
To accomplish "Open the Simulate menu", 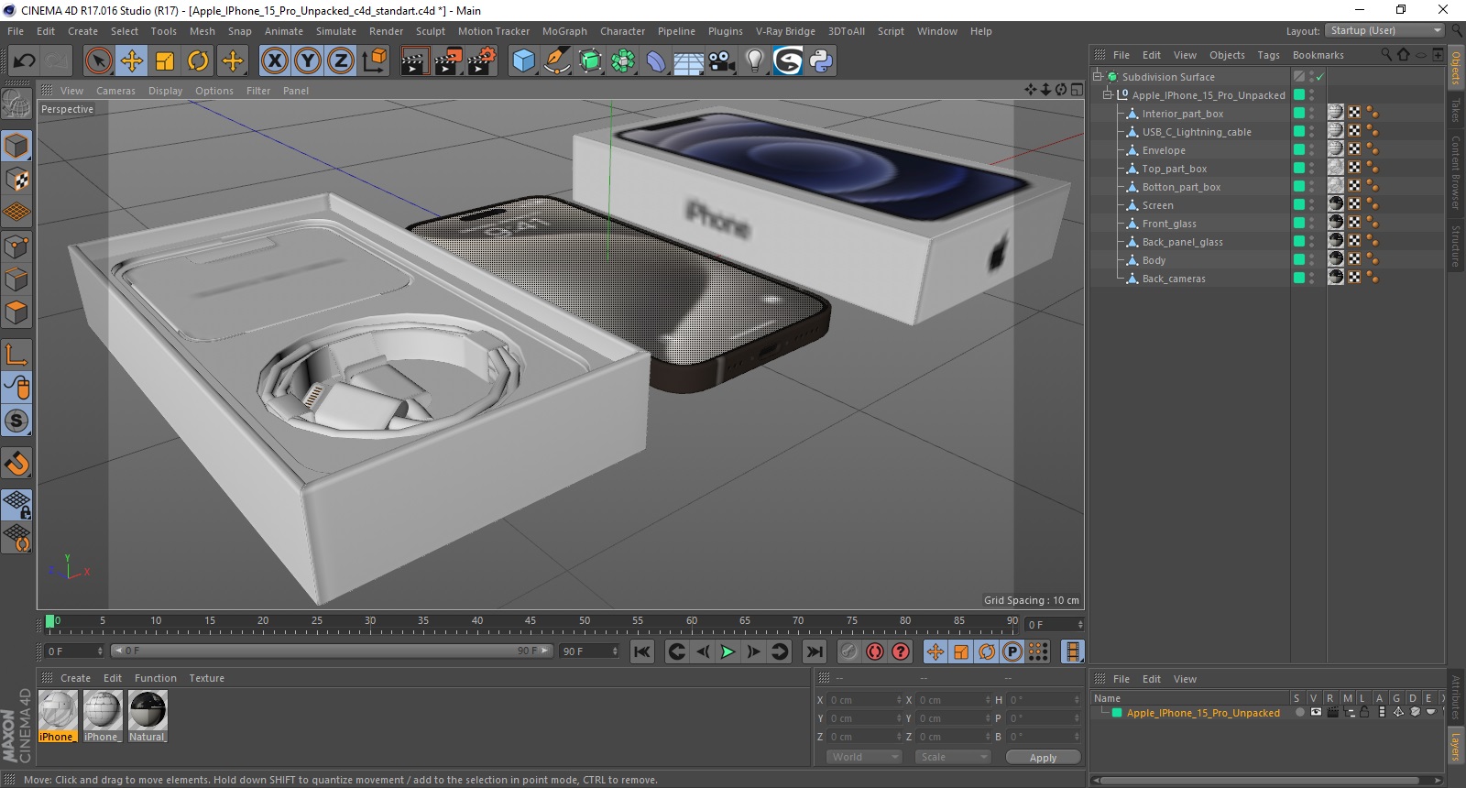I will [336, 31].
